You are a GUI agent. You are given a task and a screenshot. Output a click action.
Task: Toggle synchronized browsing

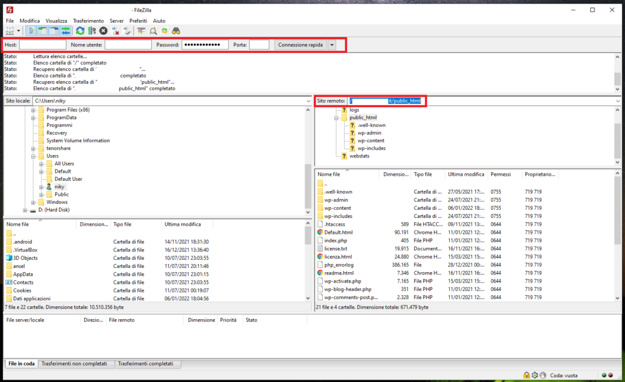click(164, 31)
